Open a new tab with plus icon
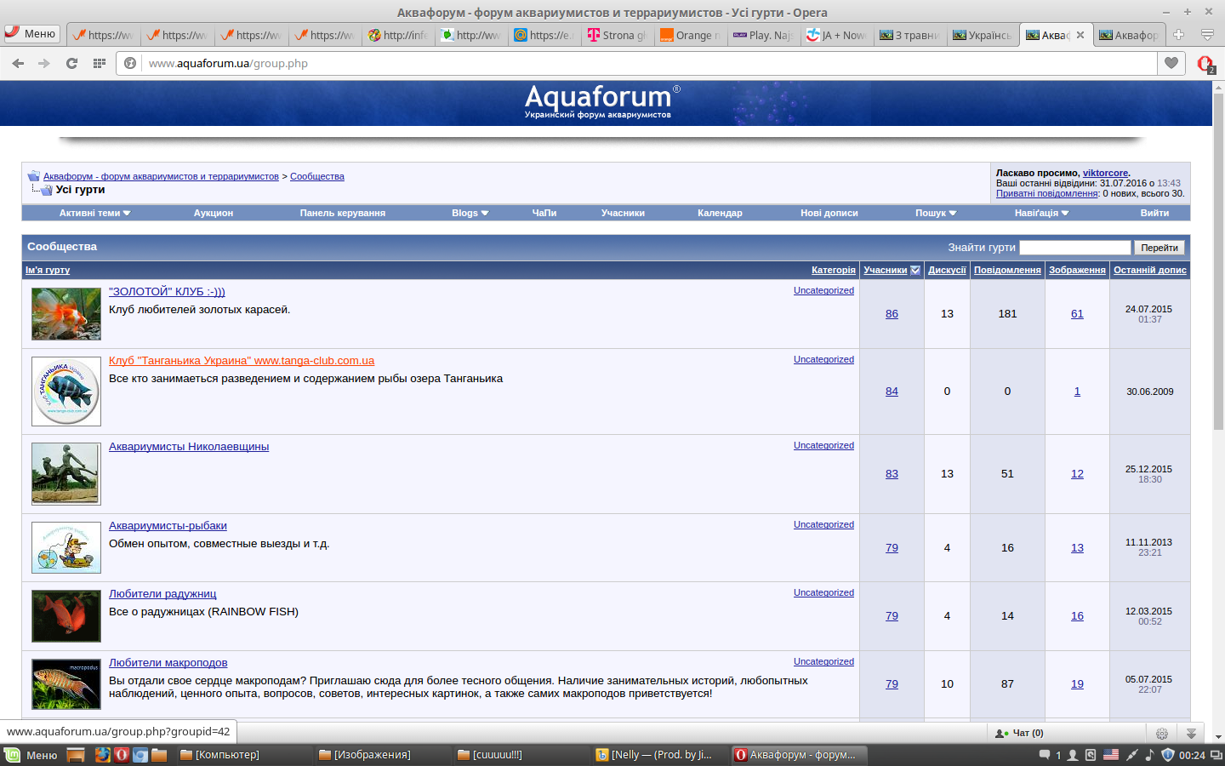Viewport: 1225px width, 766px height. (x=1178, y=35)
